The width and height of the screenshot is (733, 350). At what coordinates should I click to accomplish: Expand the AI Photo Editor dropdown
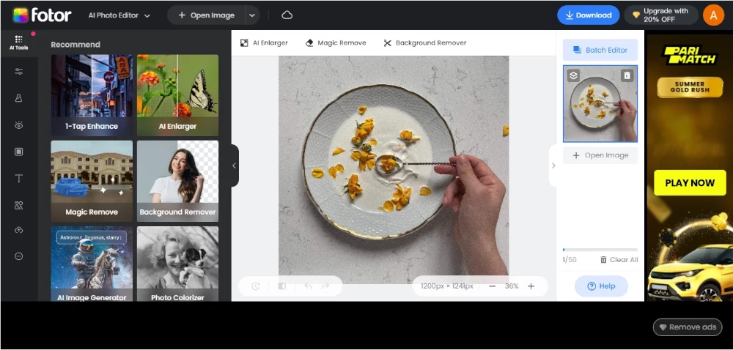coord(119,15)
